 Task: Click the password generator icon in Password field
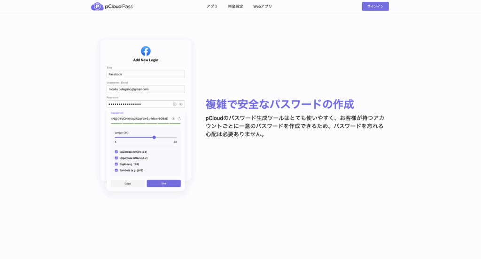click(x=175, y=104)
